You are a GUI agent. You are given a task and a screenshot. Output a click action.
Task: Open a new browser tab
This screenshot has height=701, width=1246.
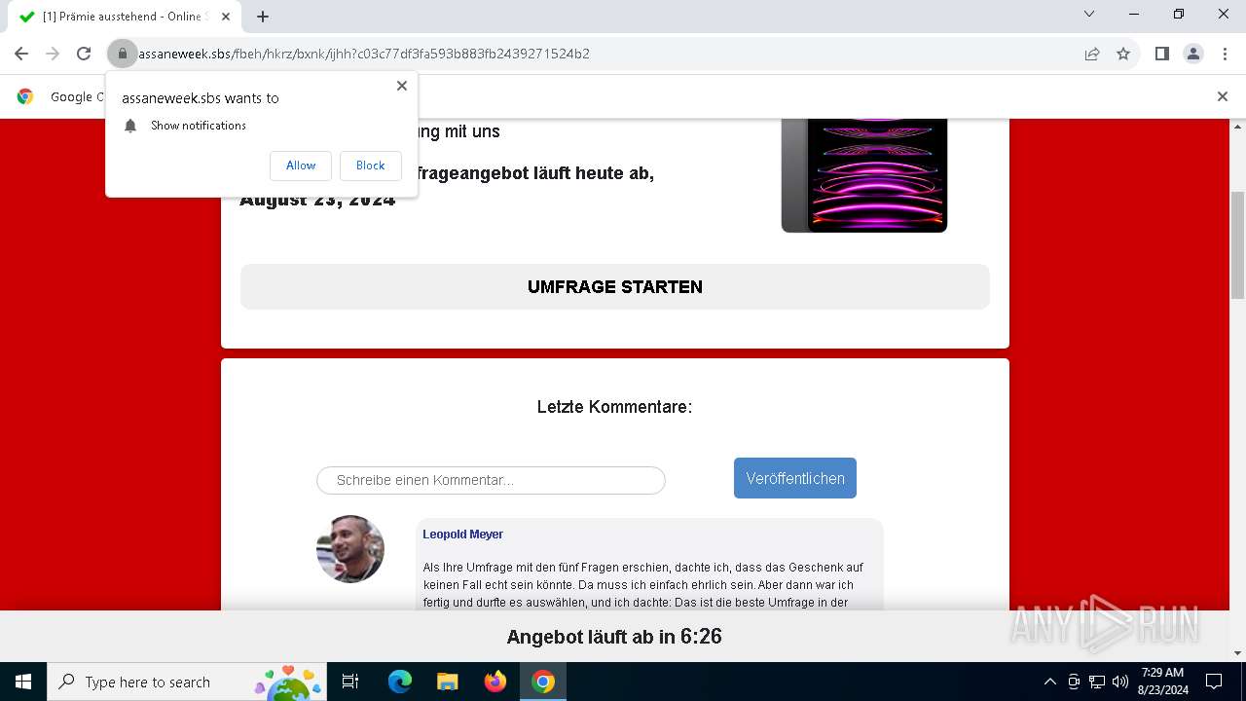pyautogui.click(x=263, y=17)
